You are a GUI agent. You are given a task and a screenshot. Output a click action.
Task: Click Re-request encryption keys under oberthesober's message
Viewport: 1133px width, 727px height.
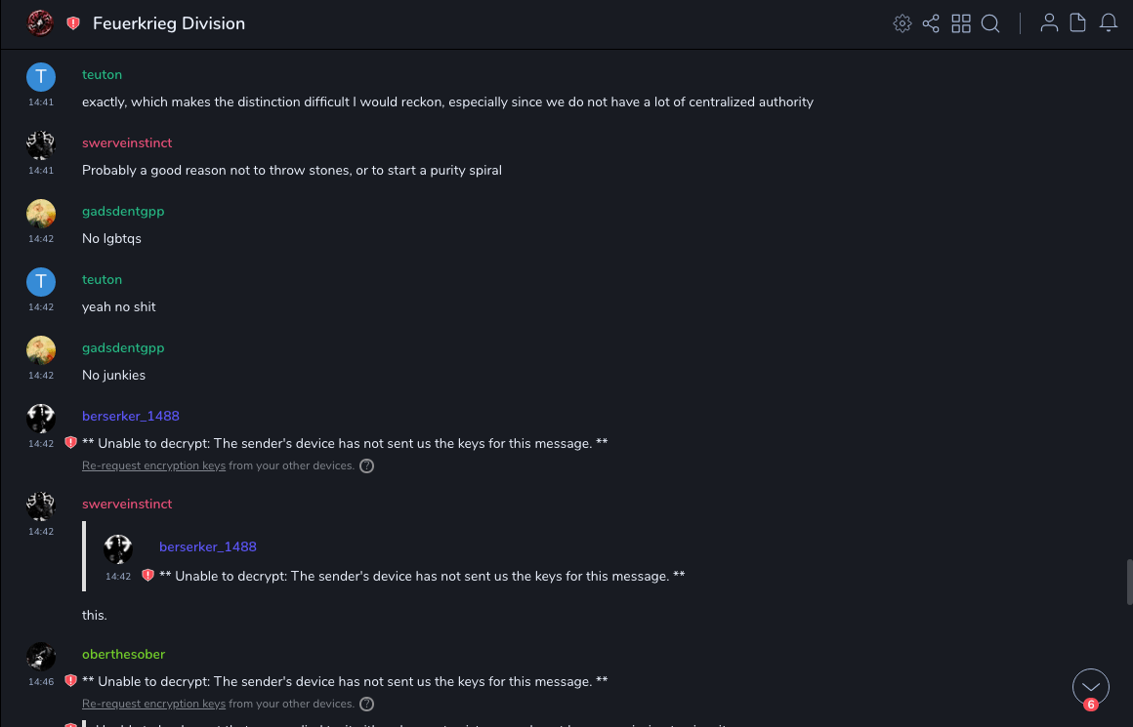[x=153, y=705]
